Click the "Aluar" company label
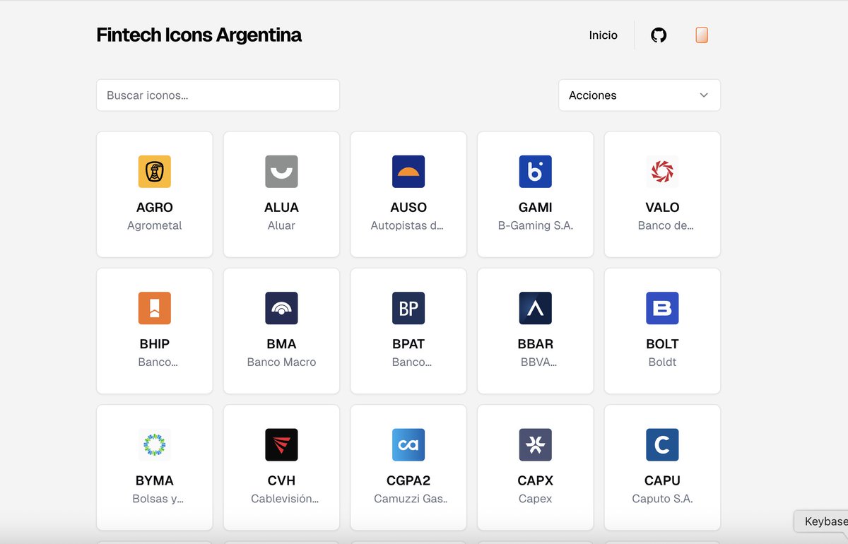Viewport: 848px width, 544px height. pyautogui.click(x=281, y=226)
